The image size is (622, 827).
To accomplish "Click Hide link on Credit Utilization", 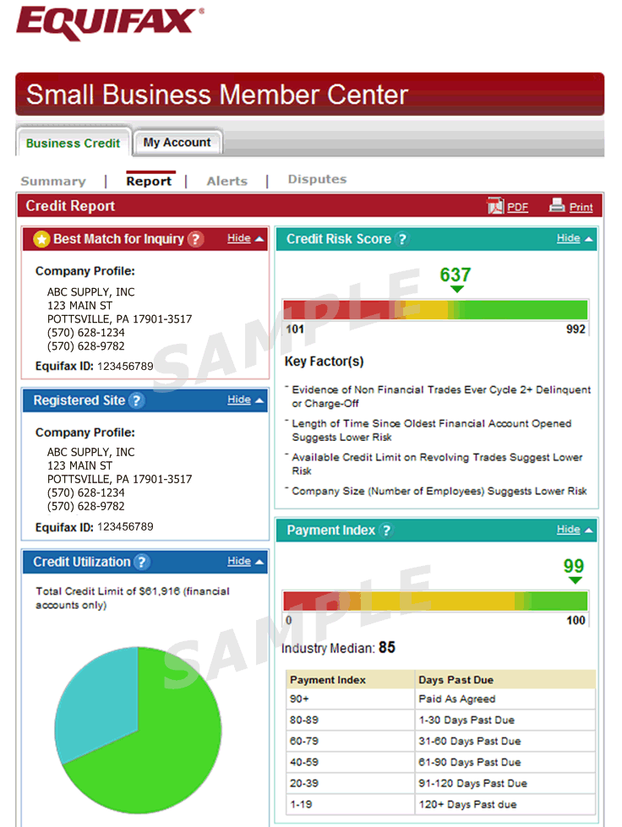I will click(x=239, y=561).
